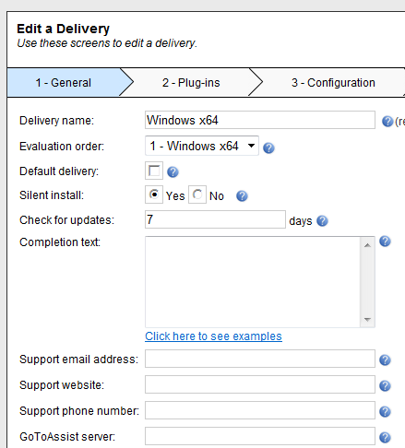Viewport: 405px width, 448px height.
Task: Open help icon for GoToAssist server
Action: 385,438
